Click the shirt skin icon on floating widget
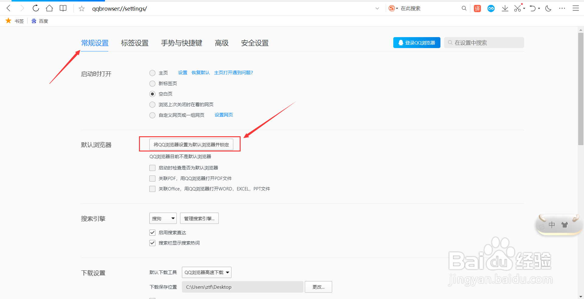Screen dimensions: 584x299 click(565, 225)
